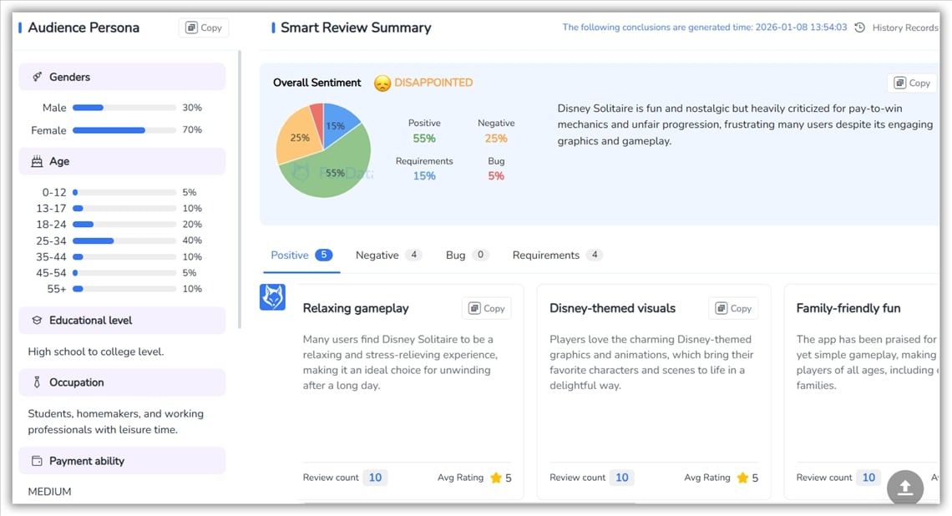Open the Bug reviews tab
The image size is (952, 516).
(x=466, y=255)
